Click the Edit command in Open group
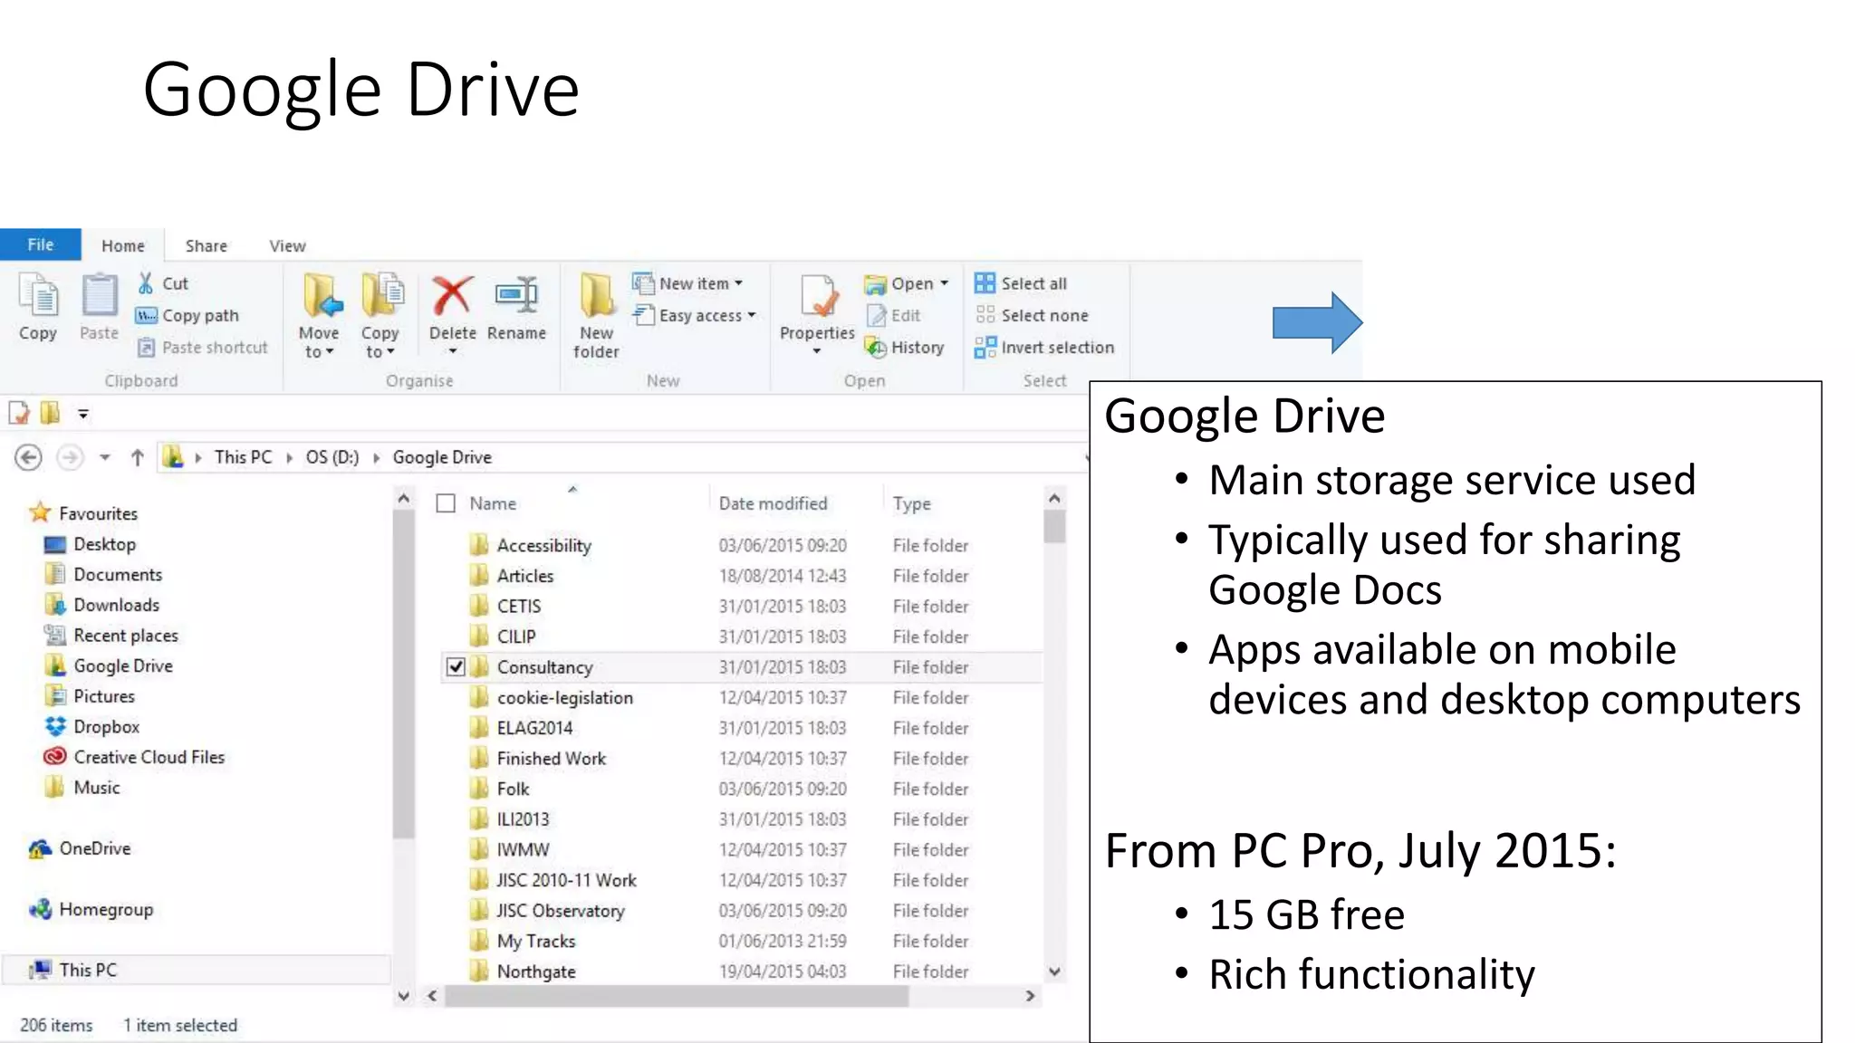 tap(894, 315)
